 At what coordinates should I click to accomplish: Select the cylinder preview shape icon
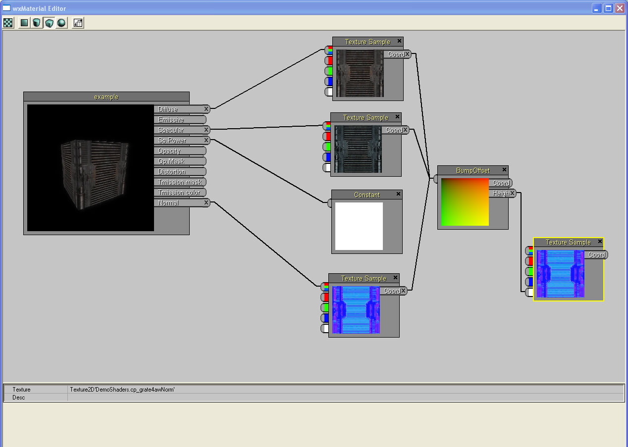point(37,23)
